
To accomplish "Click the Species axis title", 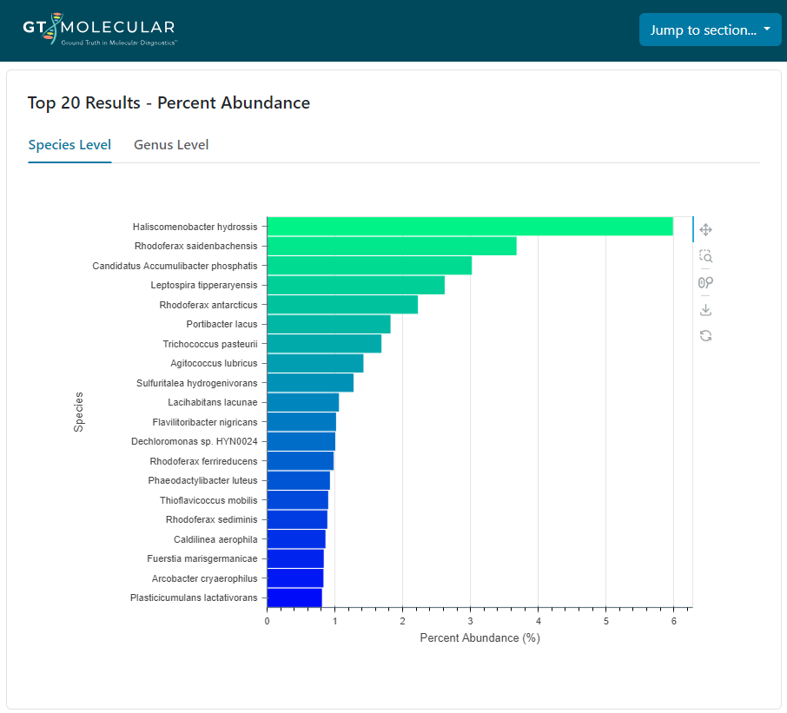I will coord(79,412).
